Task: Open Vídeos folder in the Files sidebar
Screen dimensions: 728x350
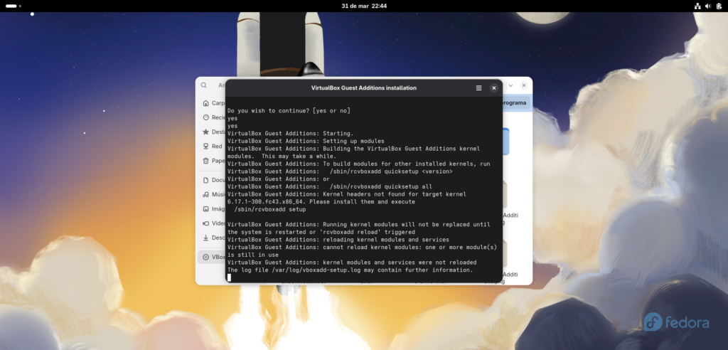Action: pyautogui.click(x=213, y=223)
